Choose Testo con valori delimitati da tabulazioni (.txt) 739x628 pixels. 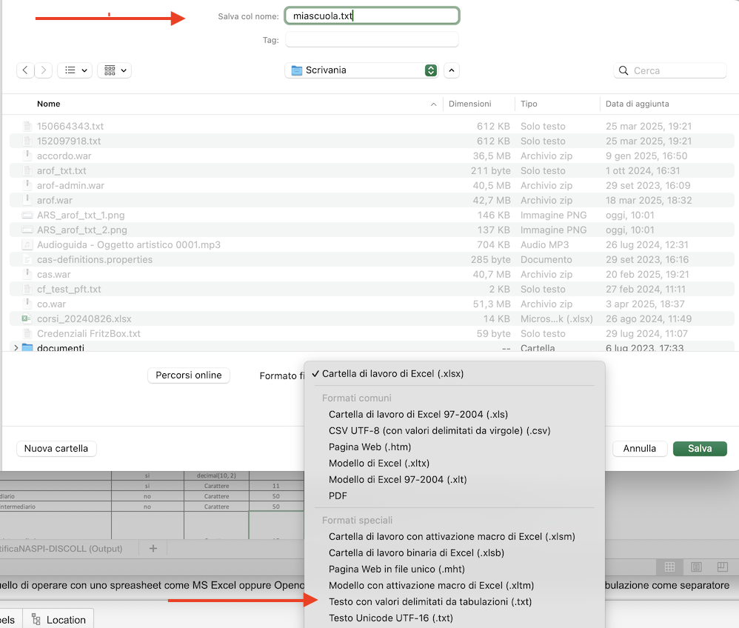point(430,601)
